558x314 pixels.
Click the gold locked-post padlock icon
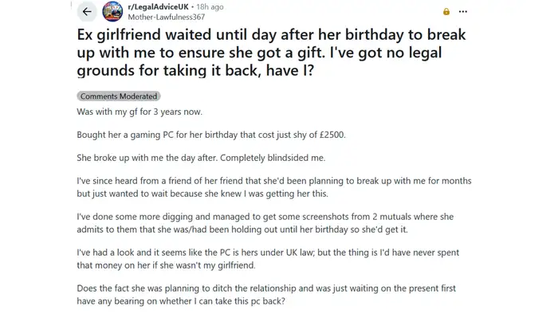click(x=446, y=12)
